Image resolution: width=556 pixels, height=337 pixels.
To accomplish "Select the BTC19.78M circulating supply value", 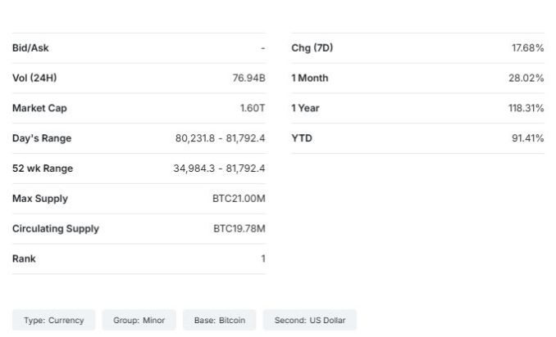I will point(239,229).
